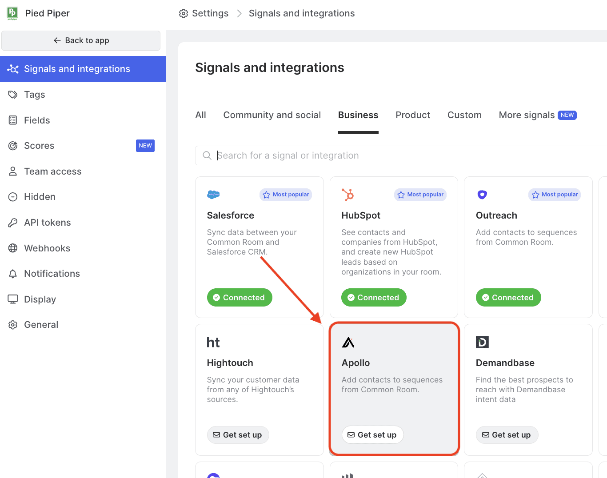Viewport: 607px width, 478px height.
Task: Click the Webhooks globe icon
Action: [13, 248]
